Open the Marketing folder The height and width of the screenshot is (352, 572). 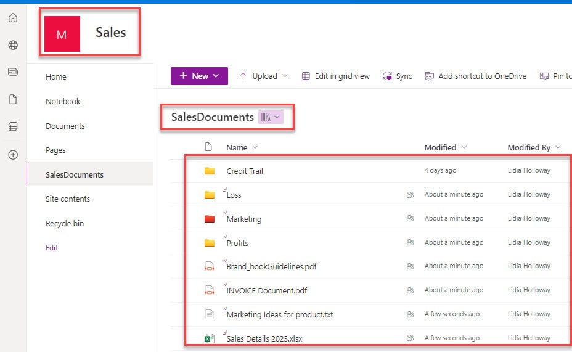pyautogui.click(x=244, y=219)
